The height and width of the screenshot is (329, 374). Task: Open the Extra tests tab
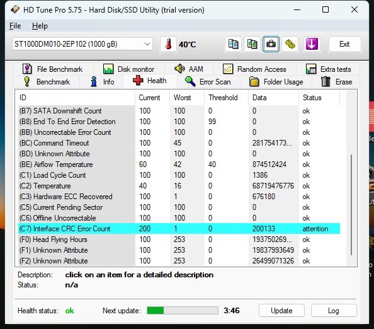point(329,69)
